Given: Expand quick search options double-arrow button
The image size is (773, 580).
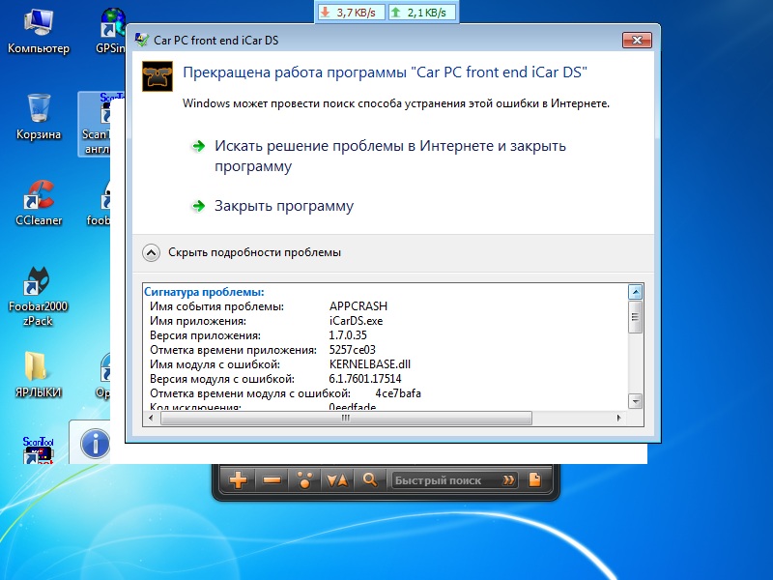Looking at the screenshot, I should (x=509, y=479).
